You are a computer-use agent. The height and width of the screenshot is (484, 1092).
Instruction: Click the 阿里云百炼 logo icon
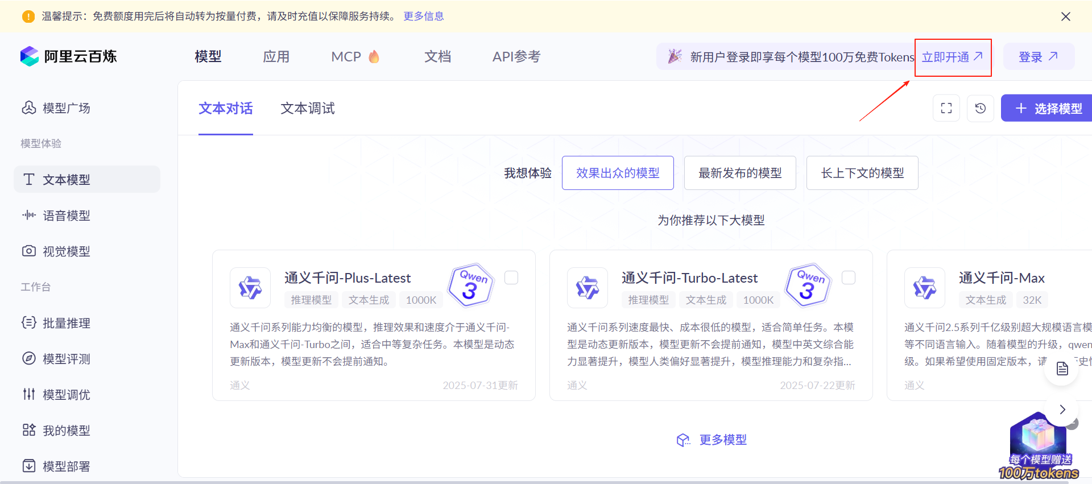(30, 56)
